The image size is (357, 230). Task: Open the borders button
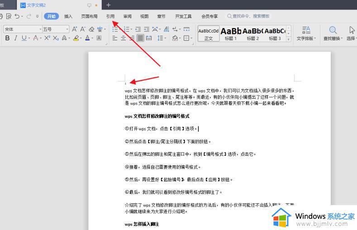(186, 38)
